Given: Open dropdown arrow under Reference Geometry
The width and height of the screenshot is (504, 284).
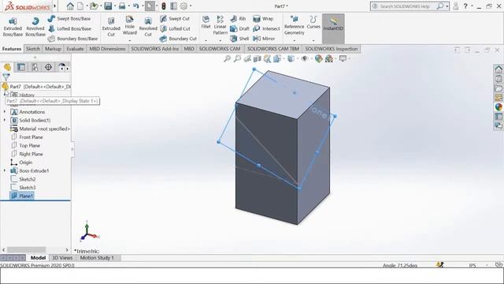Looking at the screenshot, I should [x=294, y=40].
